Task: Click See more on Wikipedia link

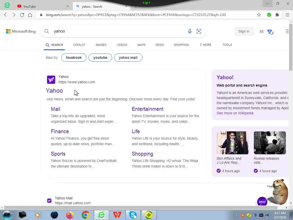Action: click(235, 113)
